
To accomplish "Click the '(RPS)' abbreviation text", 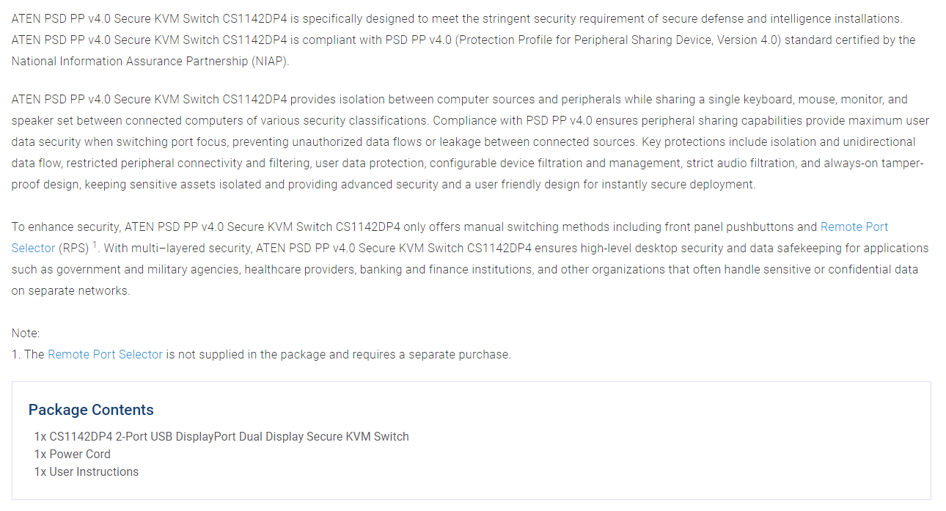I will click(x=73, y=248).
